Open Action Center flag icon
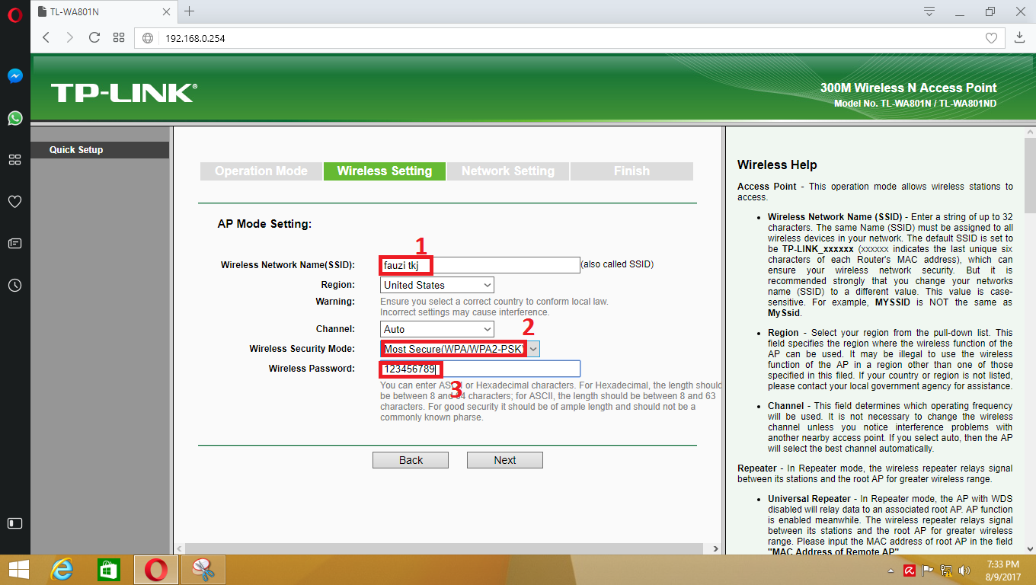 click(928, 570)
